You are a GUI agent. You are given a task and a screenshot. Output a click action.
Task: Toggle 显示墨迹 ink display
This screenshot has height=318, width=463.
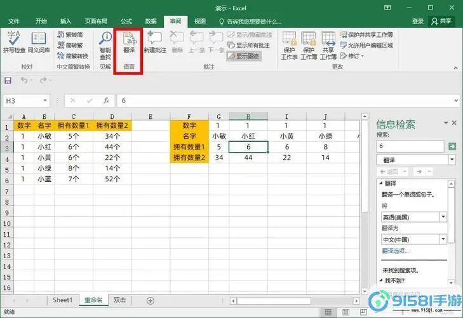point(244,56)
